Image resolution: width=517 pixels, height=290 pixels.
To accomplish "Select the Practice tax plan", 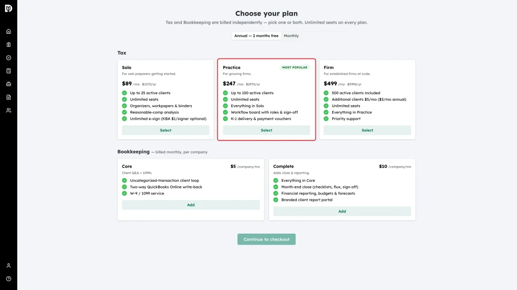I will 267,130.
